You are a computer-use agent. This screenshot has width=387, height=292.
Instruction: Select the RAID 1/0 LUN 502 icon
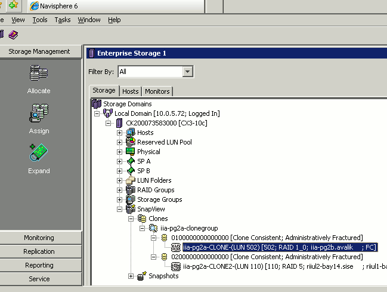(176, 247)
